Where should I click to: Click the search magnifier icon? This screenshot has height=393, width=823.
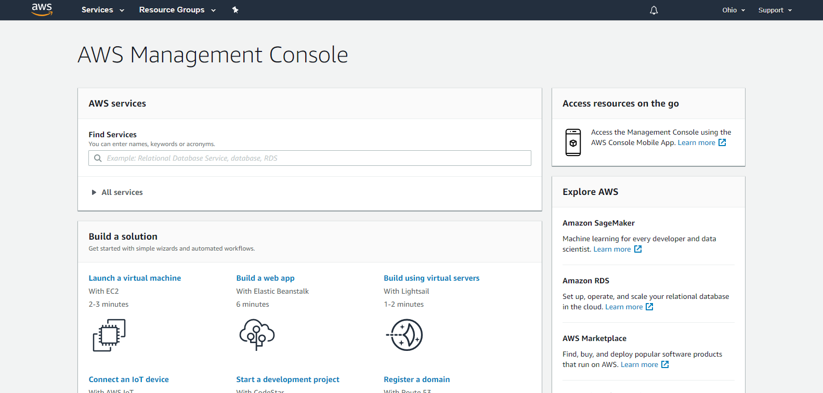(x=98, y=158)
